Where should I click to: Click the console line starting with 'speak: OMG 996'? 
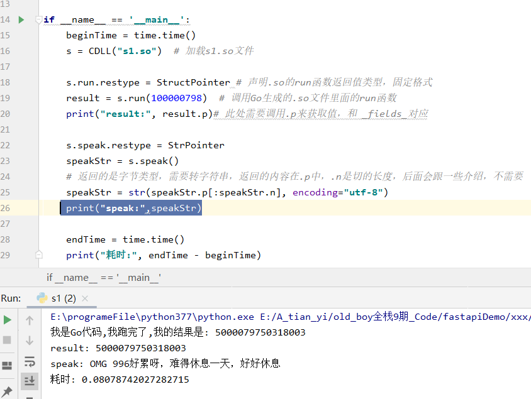[x=165, y=363]
